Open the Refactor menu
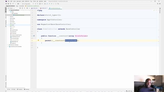 coord(27,1)
